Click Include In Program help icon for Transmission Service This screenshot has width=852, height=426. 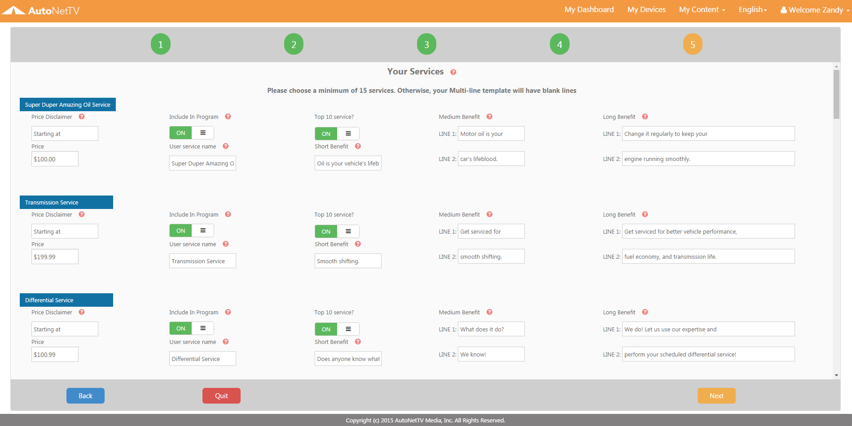click(228, 214)
